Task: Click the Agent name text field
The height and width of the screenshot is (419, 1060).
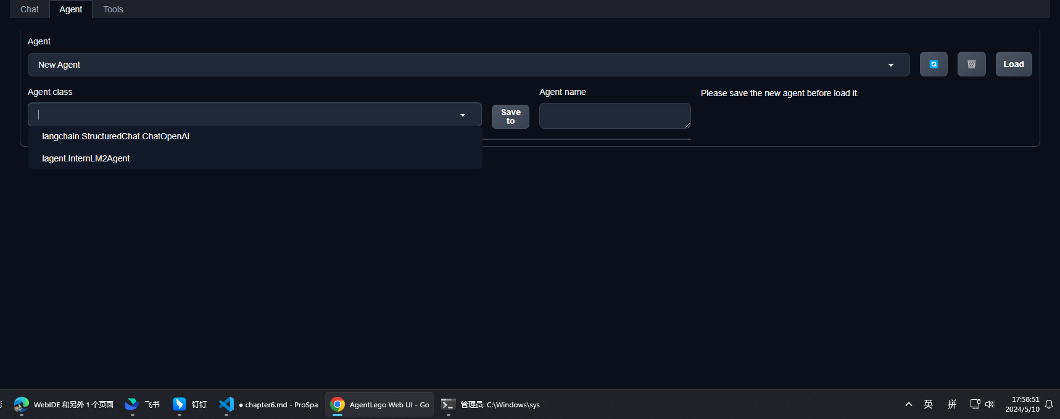Action: [615, 116]
